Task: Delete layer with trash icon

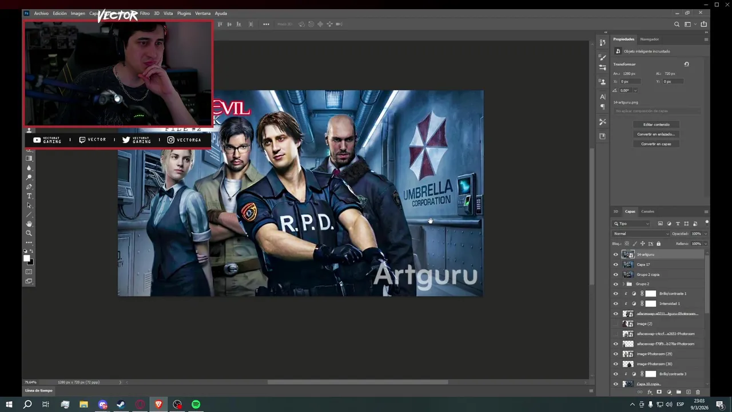Action: pos(698,392)
